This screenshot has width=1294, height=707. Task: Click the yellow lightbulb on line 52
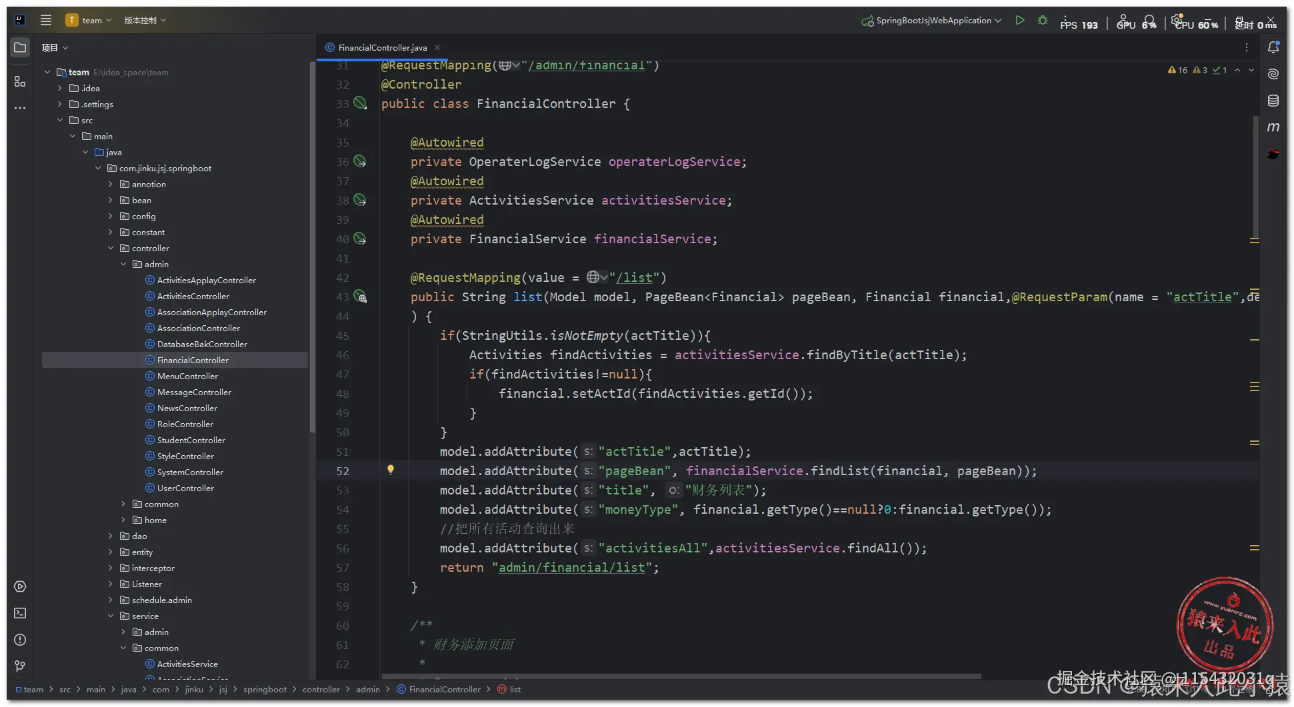point(391,470)
